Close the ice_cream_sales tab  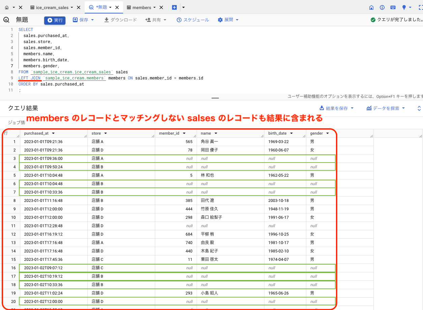click(x=79, y=7)
